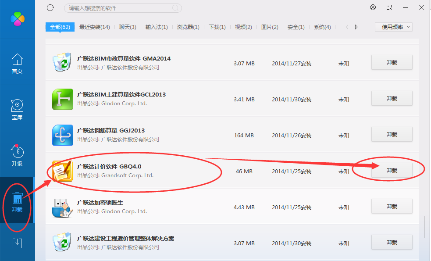The height and width of the screenshot is (261, 431).
Task: Open the main menu icon in title bar
Action: point(389,7)
